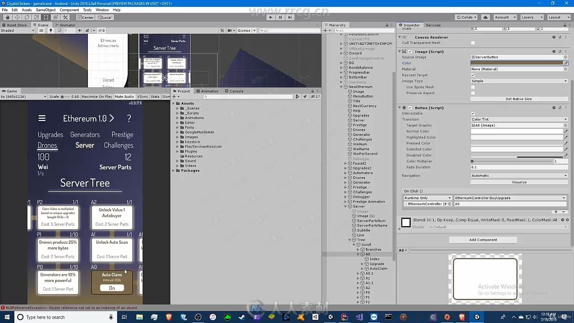Open the Component menu
Screen dimensions: 574x323
click(69, 10)
